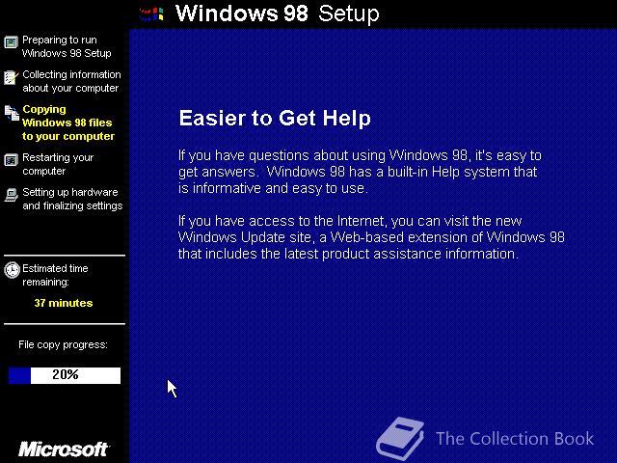Click The Collection Book watermark text
617x463 pixels.
[x=515, y=439]
